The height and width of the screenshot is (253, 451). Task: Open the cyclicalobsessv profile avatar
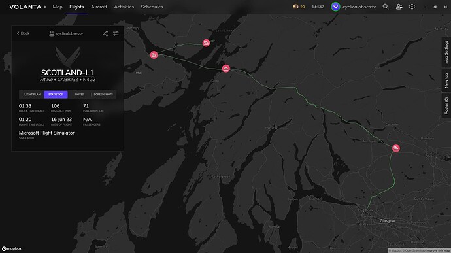tap(335, 7)
